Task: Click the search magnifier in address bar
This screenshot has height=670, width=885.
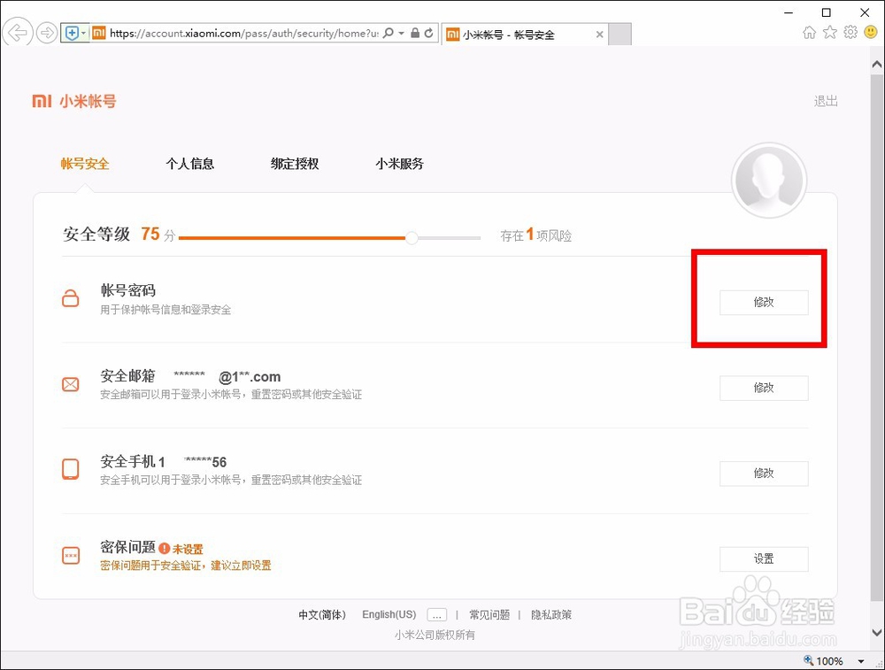Action: (x=389, y=34)
